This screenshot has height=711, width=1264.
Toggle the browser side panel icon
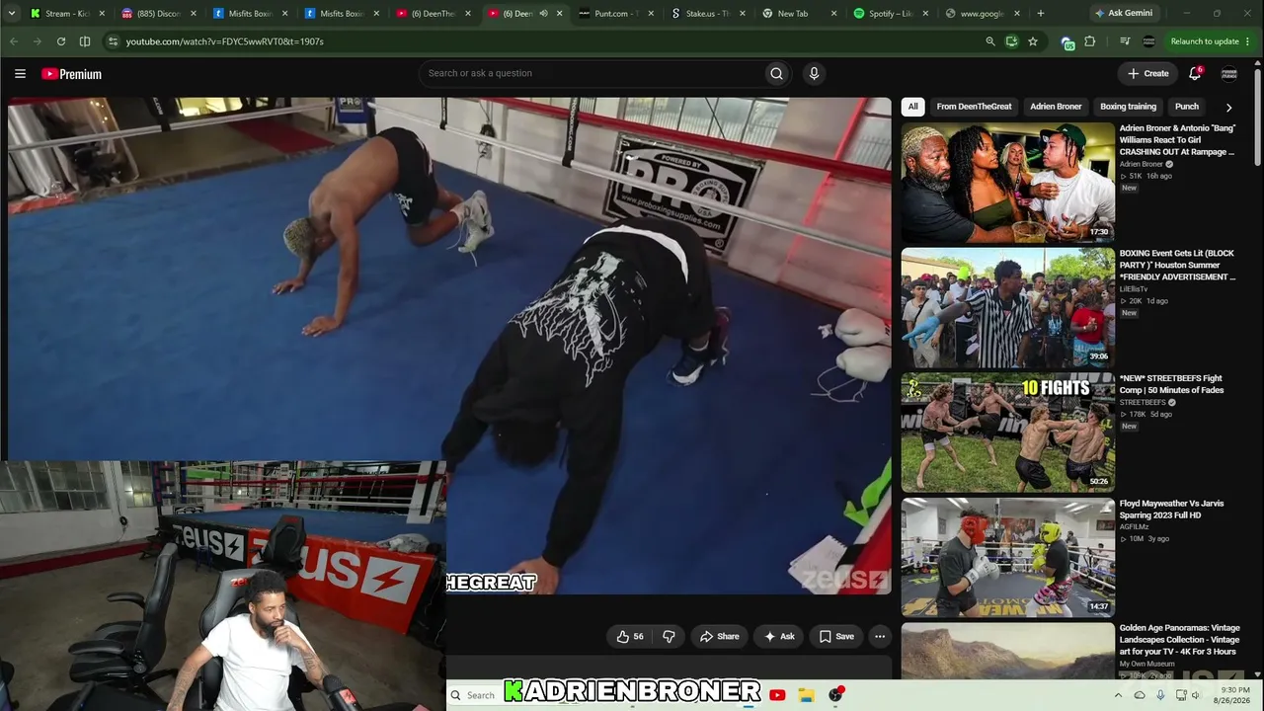[x=85, y=41]
